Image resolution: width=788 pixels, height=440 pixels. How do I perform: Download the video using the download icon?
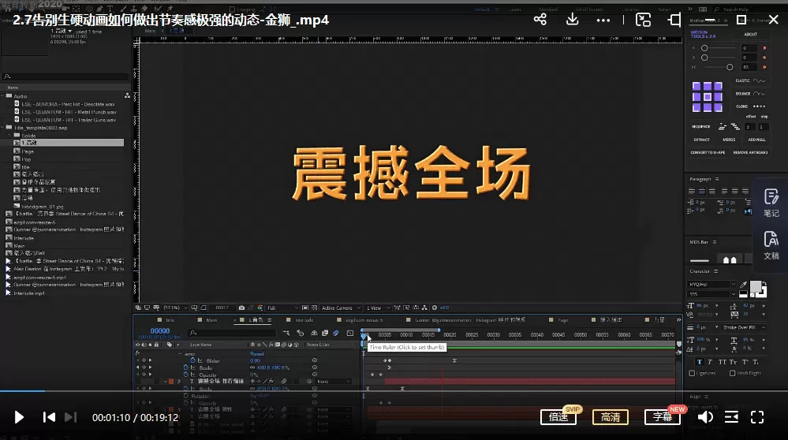(573, 20)
